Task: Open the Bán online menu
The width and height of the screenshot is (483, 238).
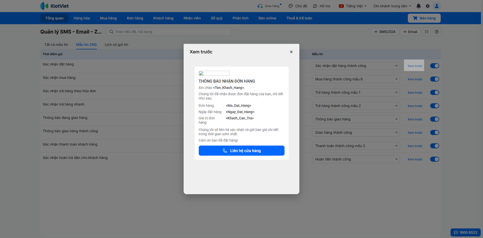Action: (267, 18)
